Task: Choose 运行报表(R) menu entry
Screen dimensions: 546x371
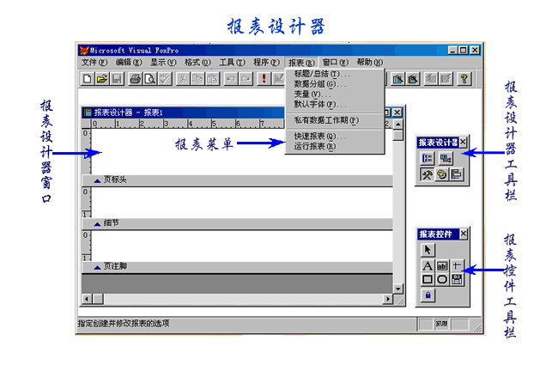Action: (x=335, y=146)
